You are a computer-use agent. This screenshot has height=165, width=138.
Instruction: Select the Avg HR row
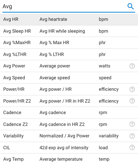pyautogui.click(x=69, y=19)
